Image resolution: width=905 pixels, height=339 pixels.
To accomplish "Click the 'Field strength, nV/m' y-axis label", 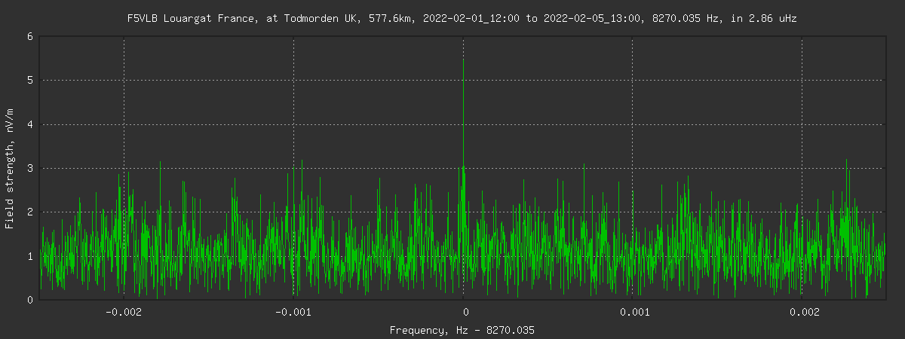I will [x=10, y=168].
